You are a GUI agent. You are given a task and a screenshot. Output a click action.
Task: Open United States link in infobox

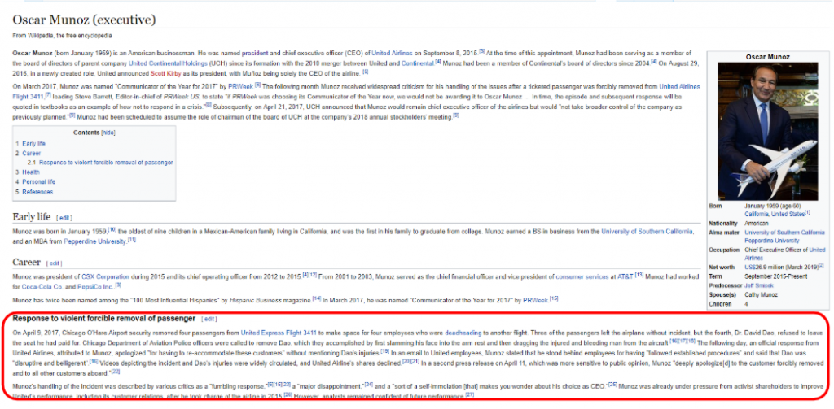[788, 214]
